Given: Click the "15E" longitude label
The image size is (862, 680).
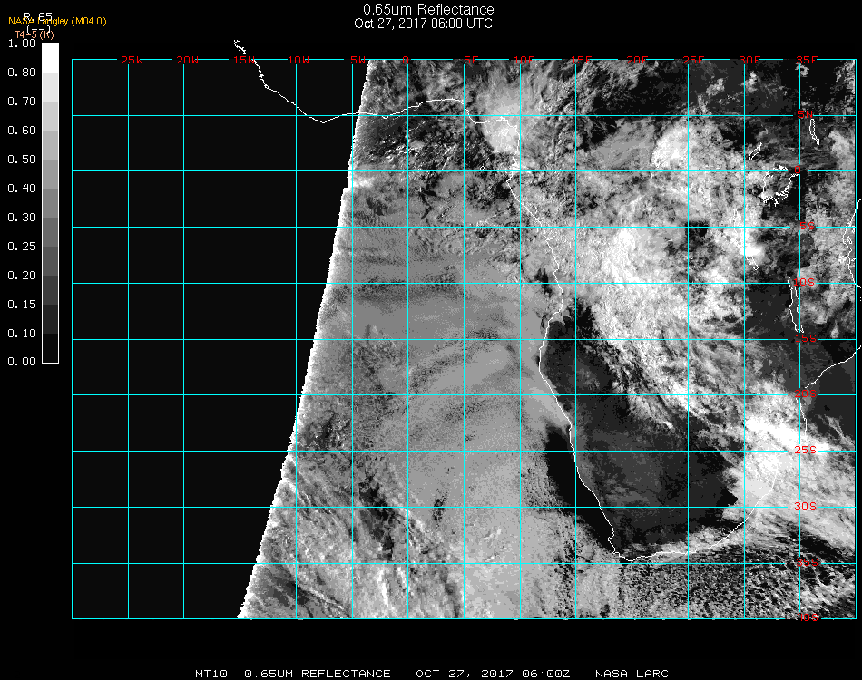Looking at the screenshot, I should [581, 60].
